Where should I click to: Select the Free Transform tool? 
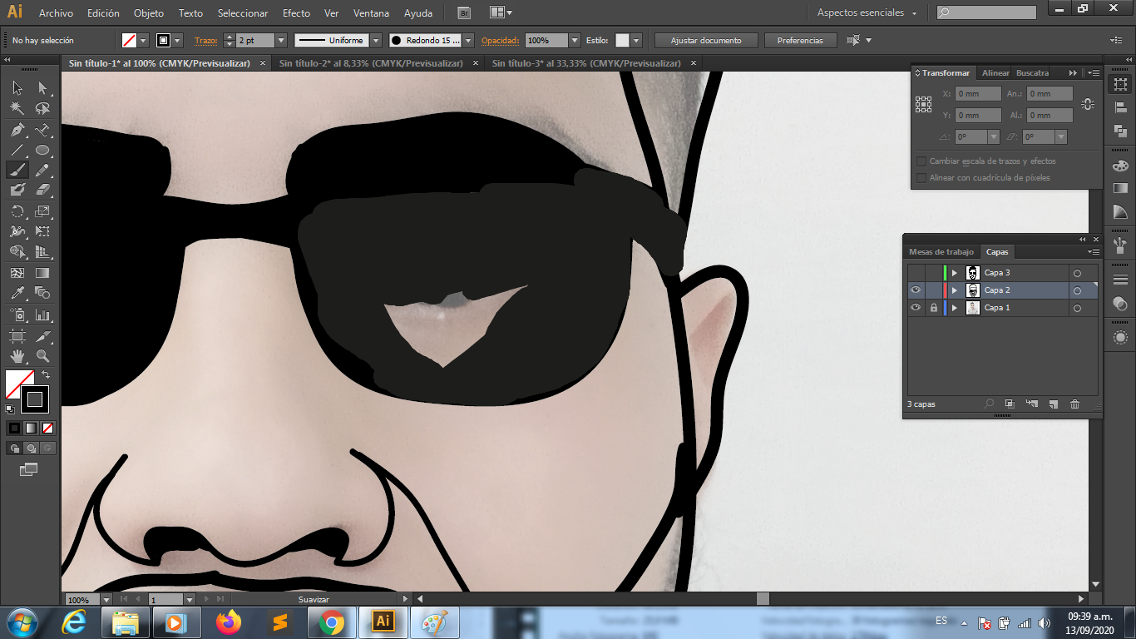coord(42,231)
